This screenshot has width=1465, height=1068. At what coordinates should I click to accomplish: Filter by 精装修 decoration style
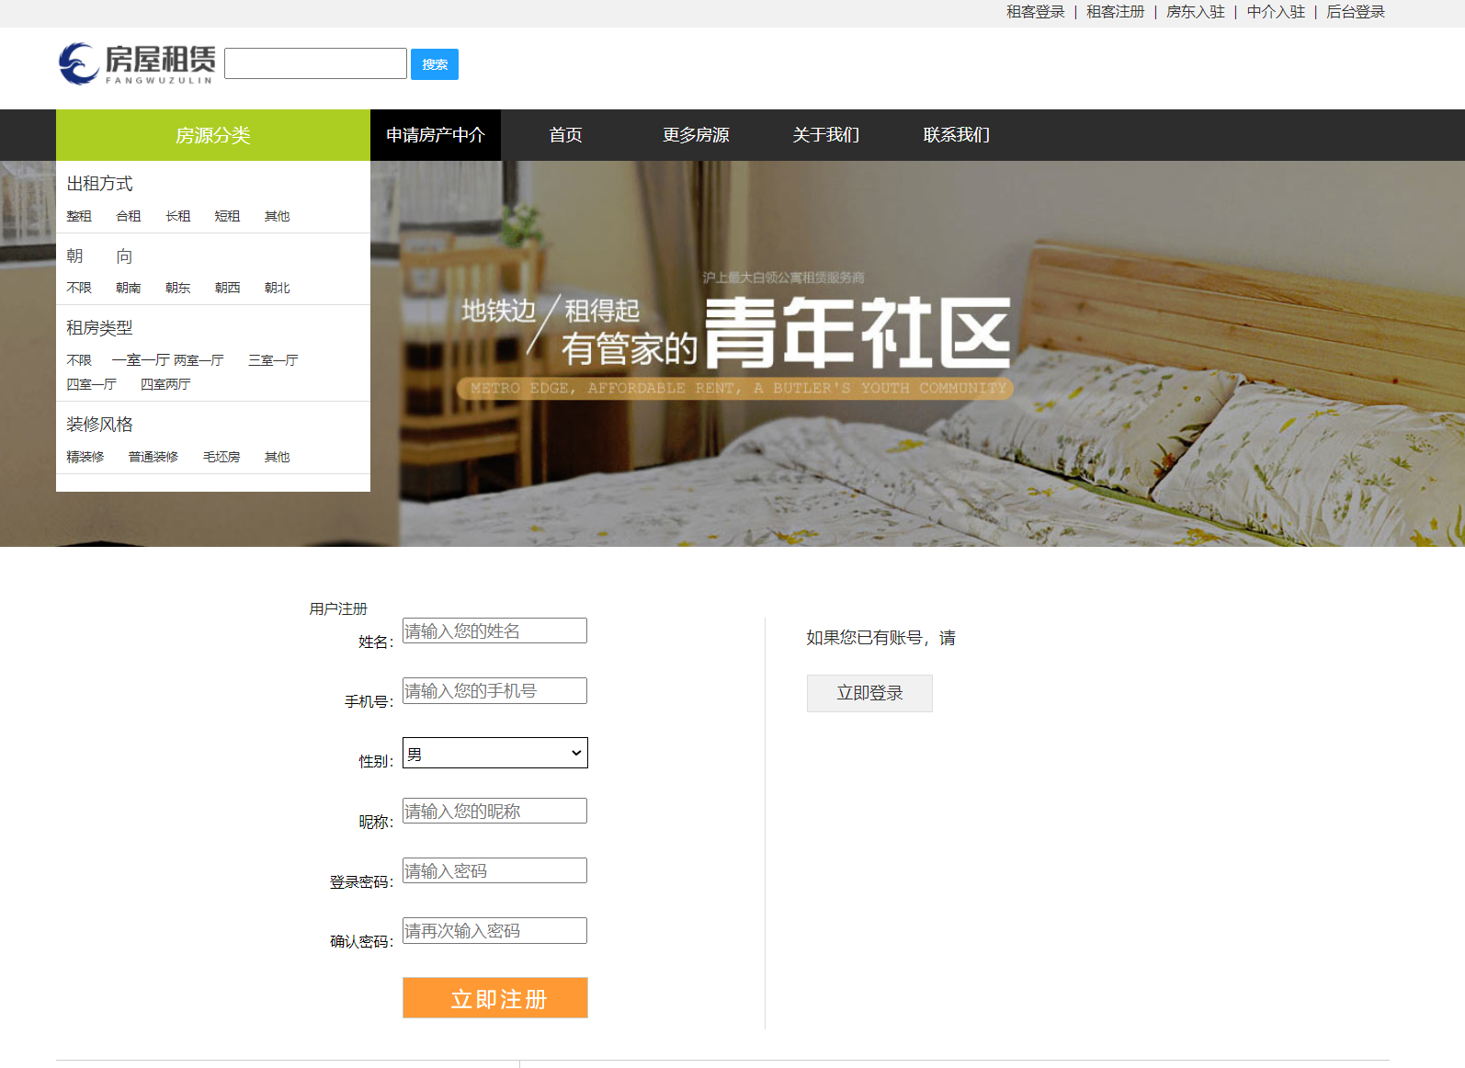click(x=85, y=457)
